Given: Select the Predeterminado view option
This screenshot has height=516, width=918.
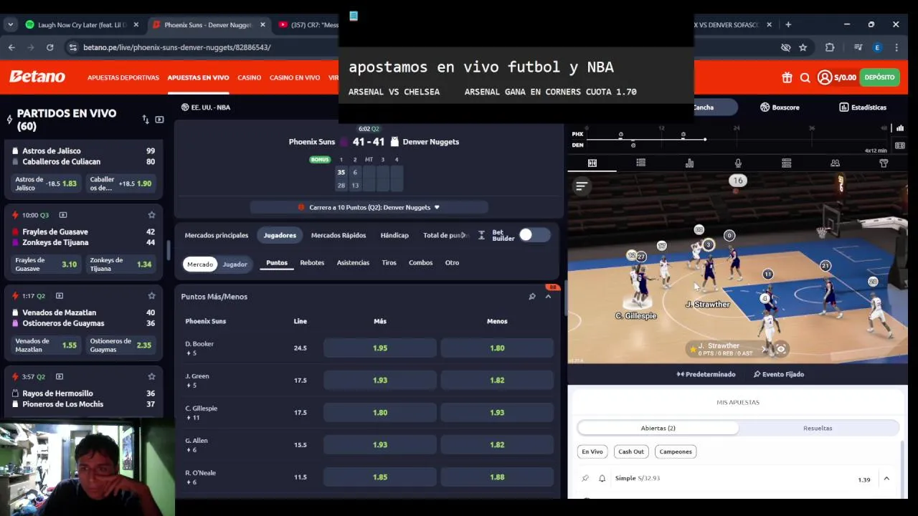Looking at the screenshot, I should point(706,374).
